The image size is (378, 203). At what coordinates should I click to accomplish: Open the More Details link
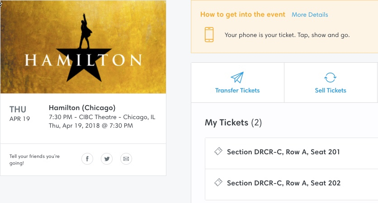pyautogui.click(x=310, y=14)
